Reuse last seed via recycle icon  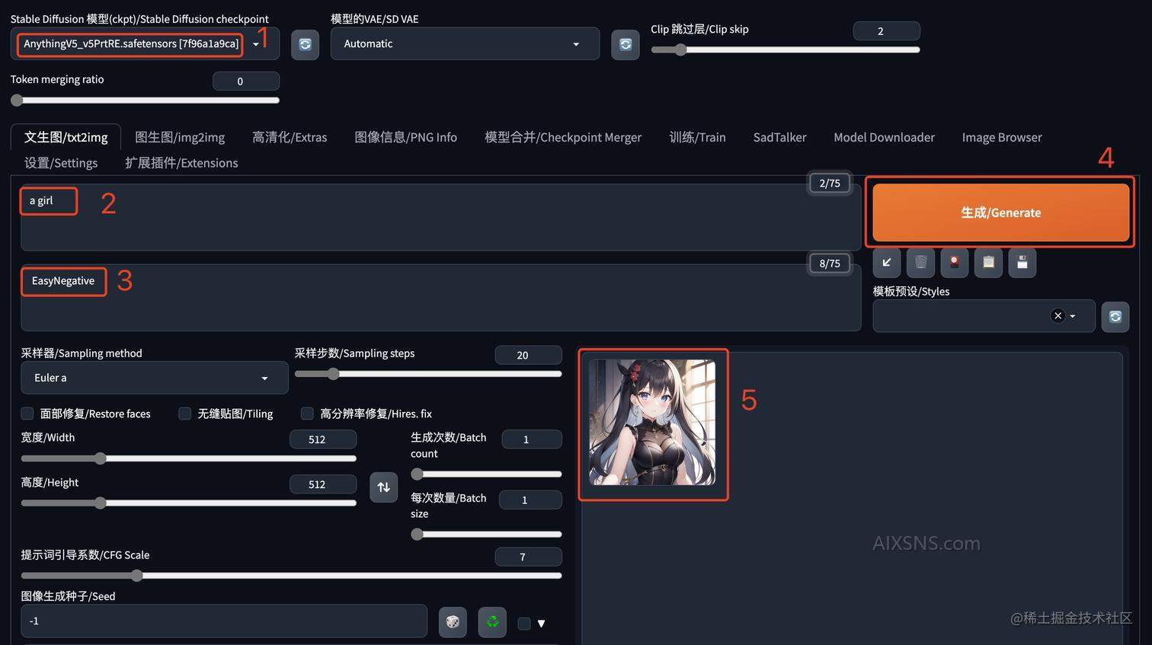click(491, 621)
